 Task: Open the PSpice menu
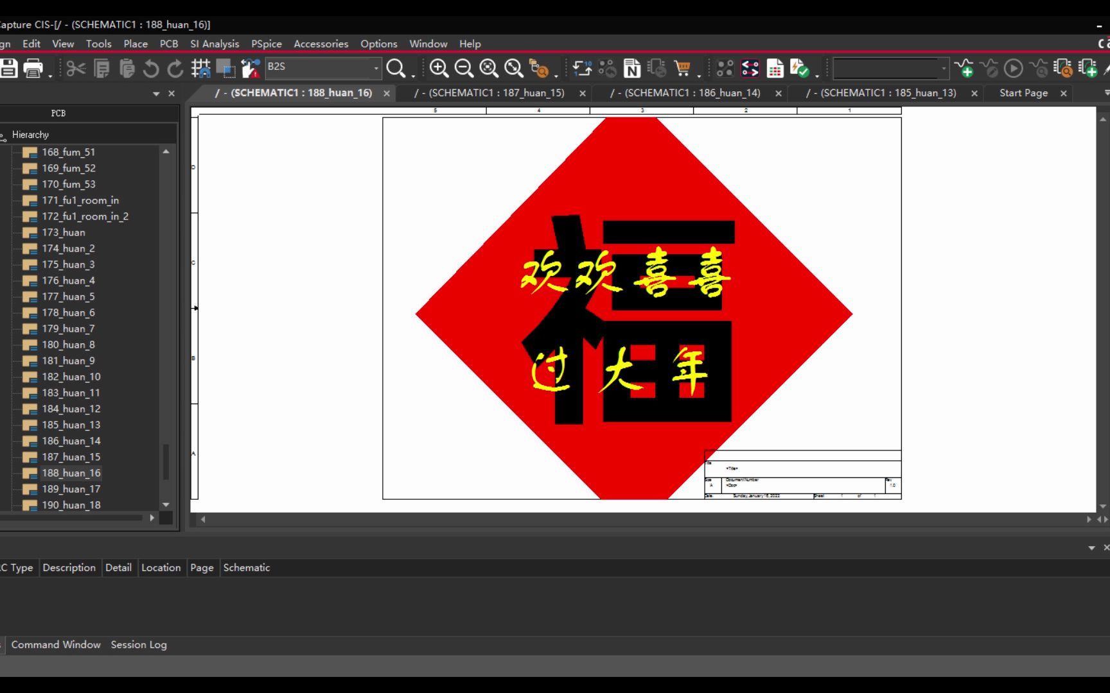click(x=266, y=44)
